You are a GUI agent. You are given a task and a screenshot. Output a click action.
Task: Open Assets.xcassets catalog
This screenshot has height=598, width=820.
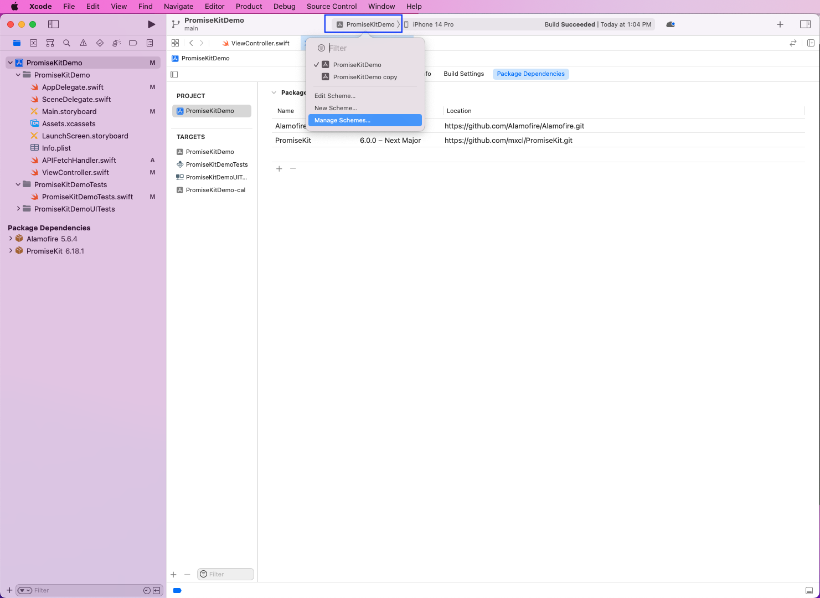[69, 123]
